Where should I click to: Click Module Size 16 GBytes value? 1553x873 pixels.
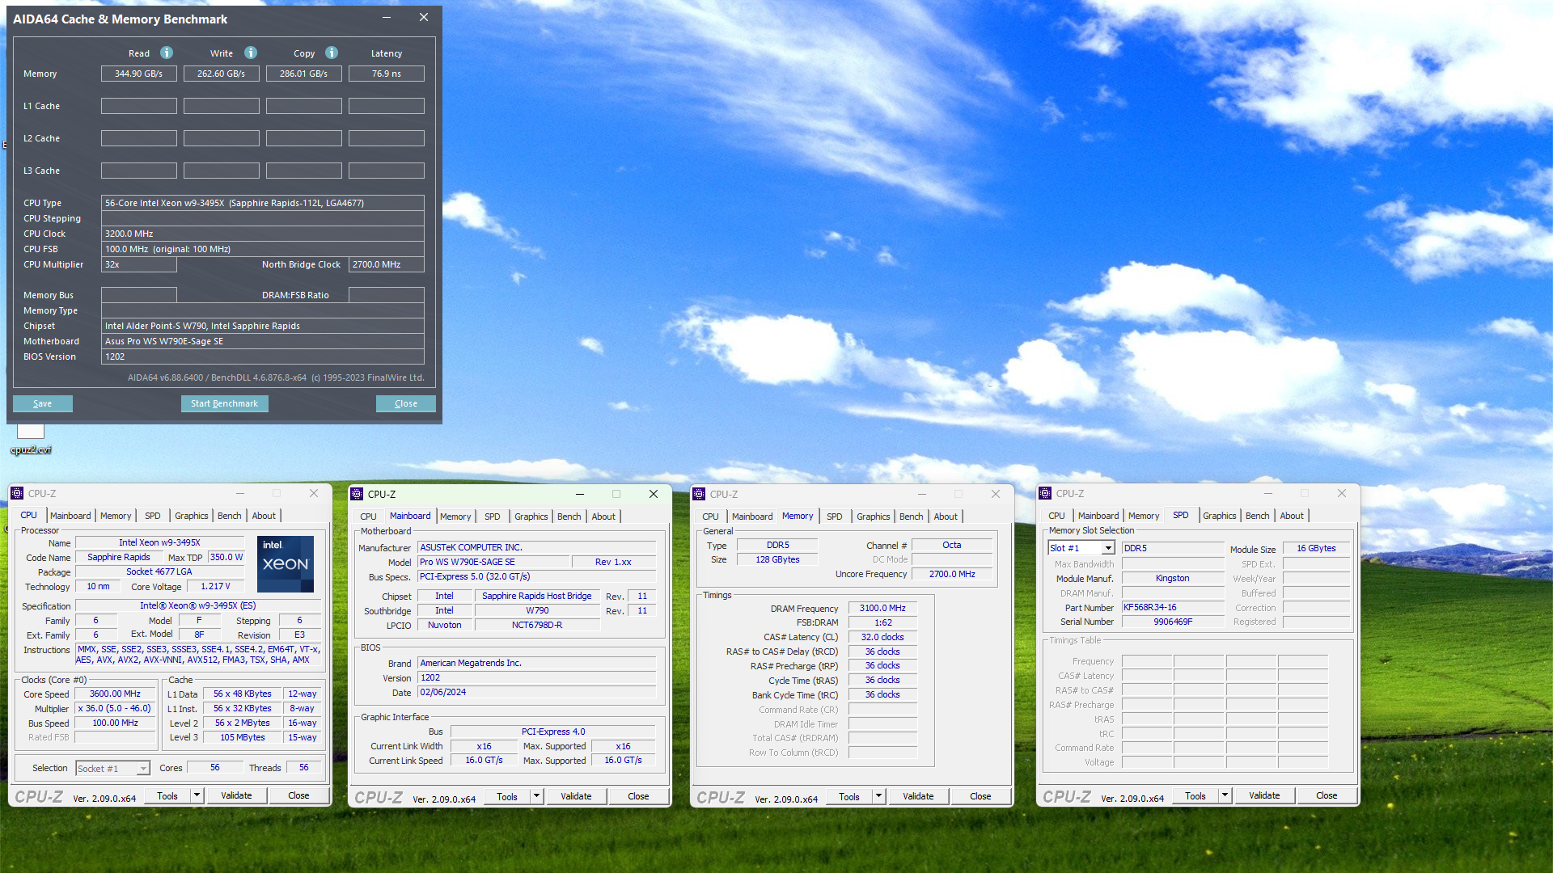1316,549
